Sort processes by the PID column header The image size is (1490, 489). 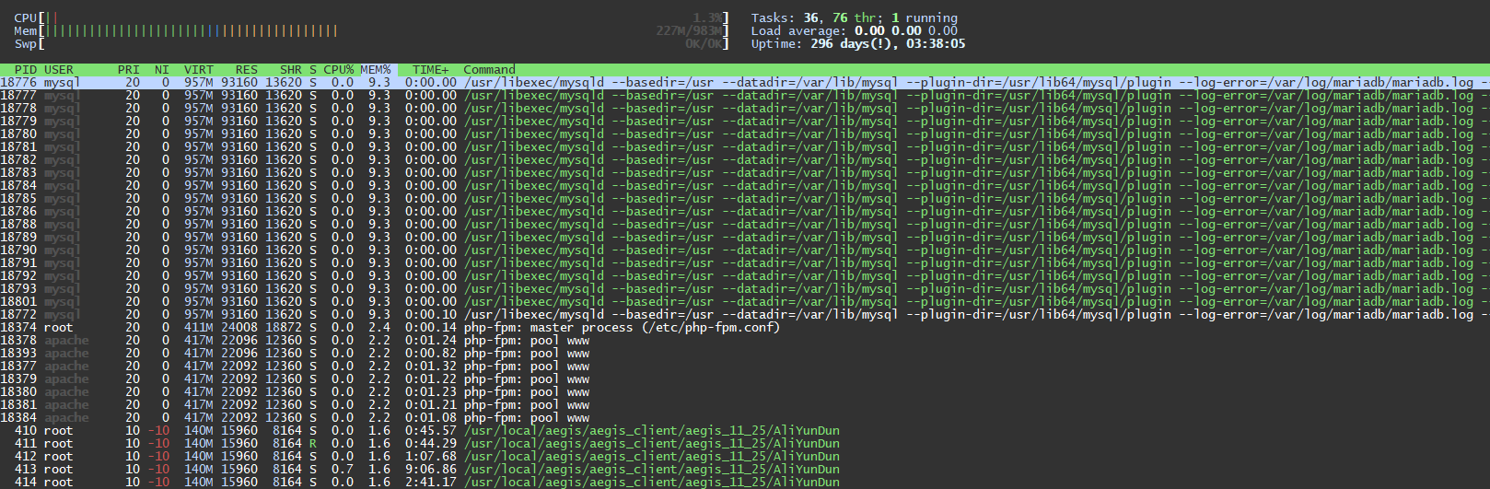[26, 70]
